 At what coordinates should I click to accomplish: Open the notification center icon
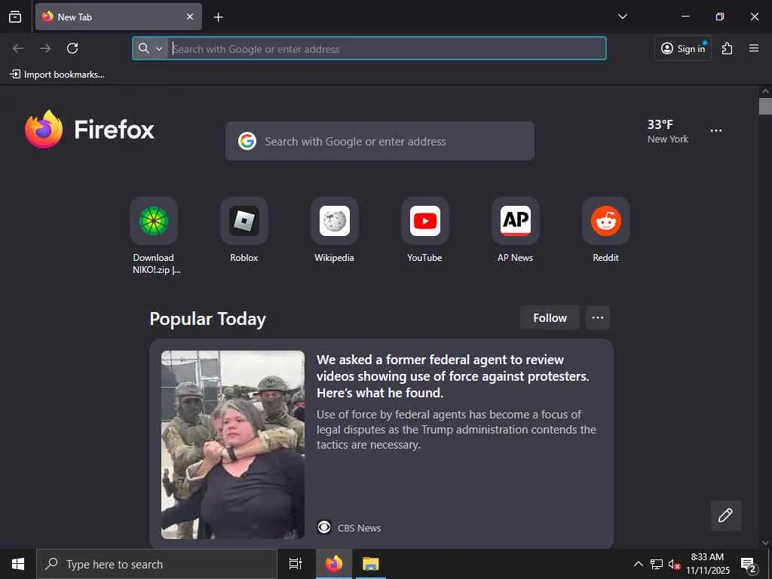(749, 564)
